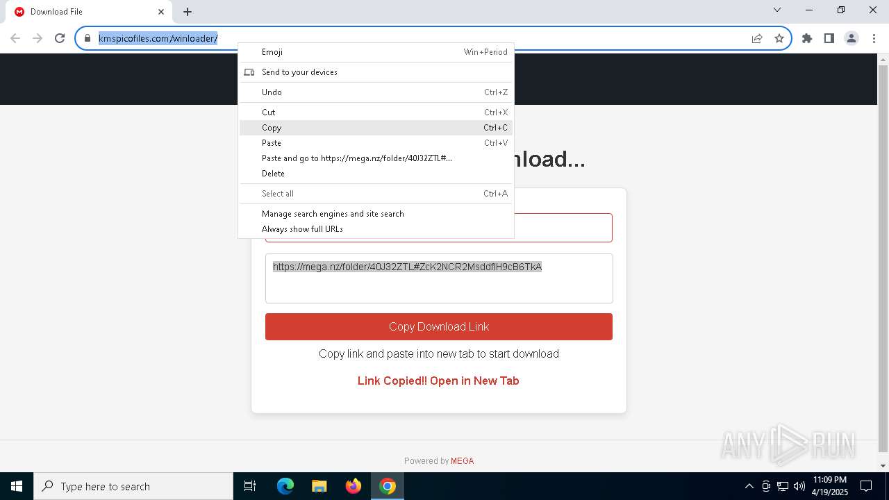Choose Emoji from the context menu
Viewport: 889px width, 500px height.
(x=376, y=52)
